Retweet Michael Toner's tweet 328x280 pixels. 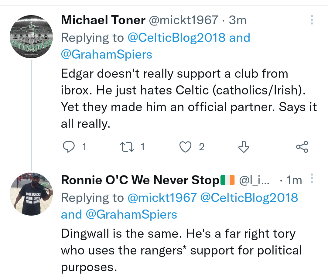(x=125, y=147)
